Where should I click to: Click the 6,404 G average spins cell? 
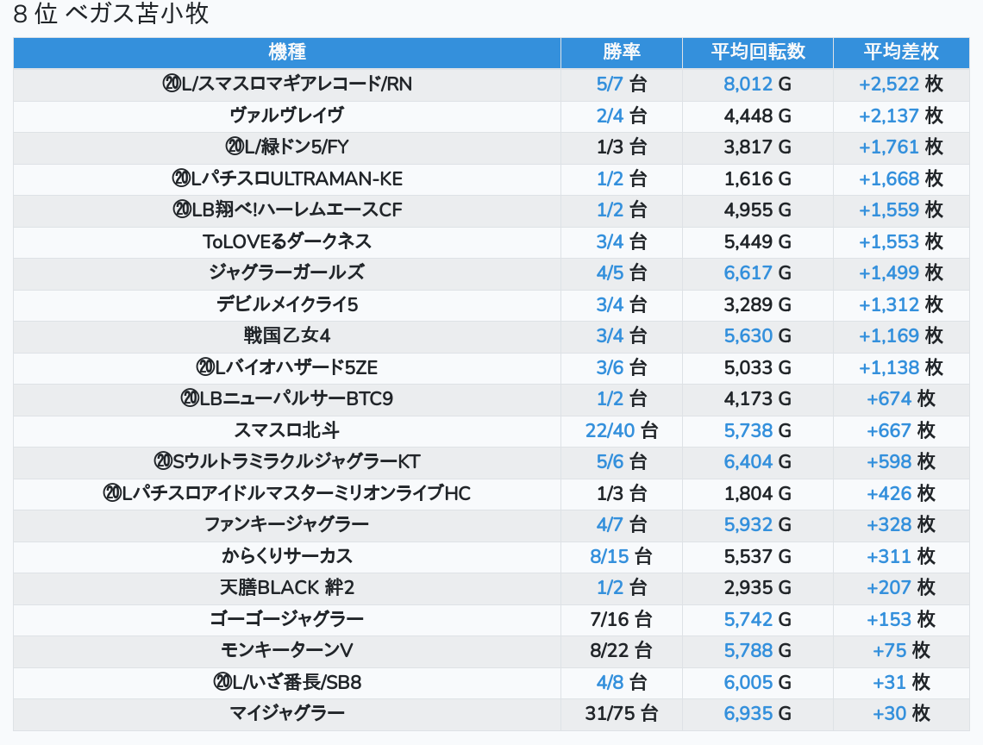[757, 462]
